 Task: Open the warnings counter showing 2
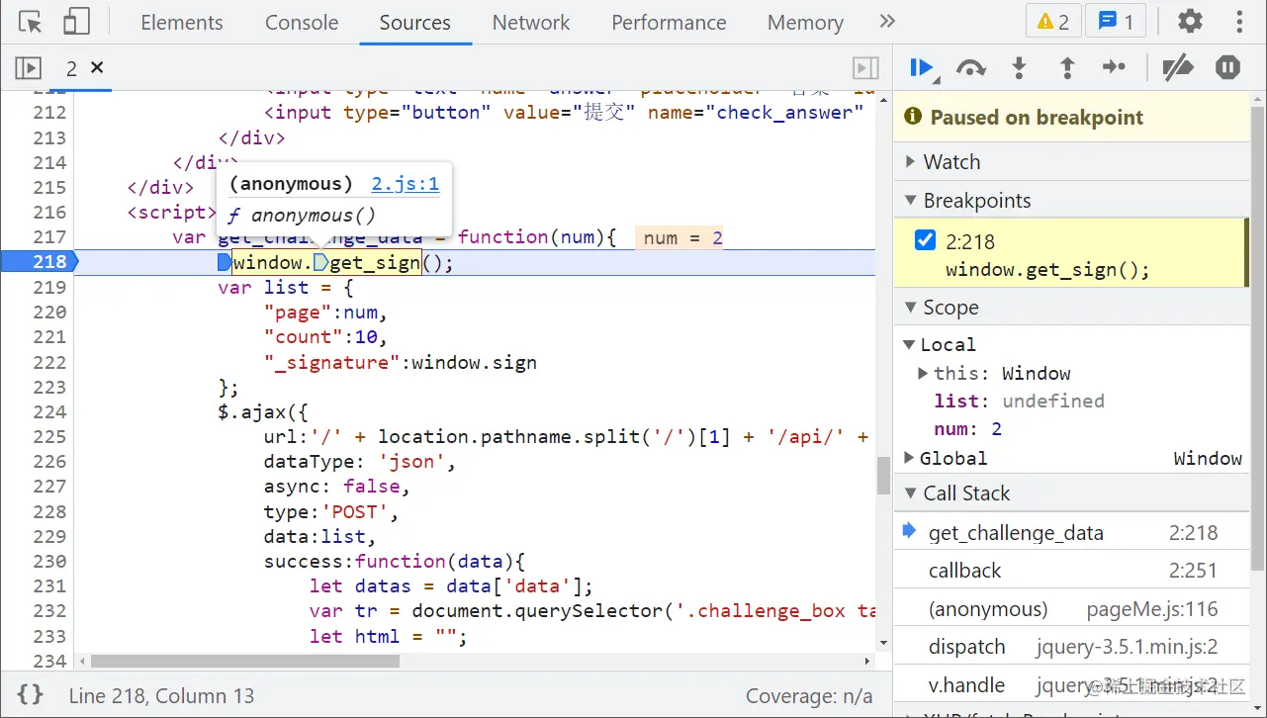(1053, 22)
